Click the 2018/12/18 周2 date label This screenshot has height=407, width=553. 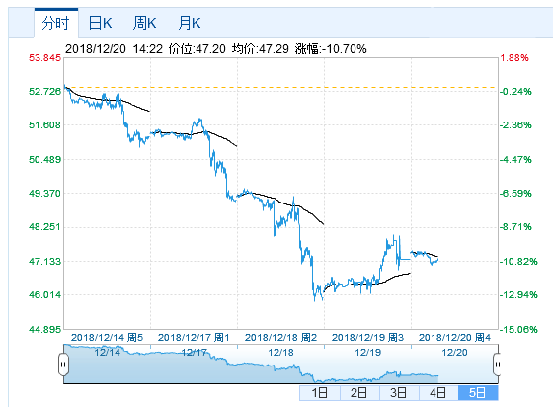[x=280, y=338]
